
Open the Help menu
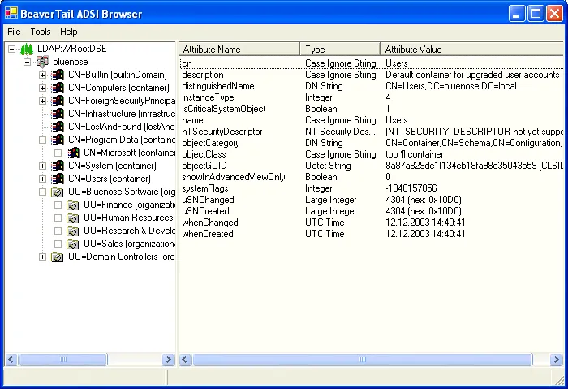[68, 32]
